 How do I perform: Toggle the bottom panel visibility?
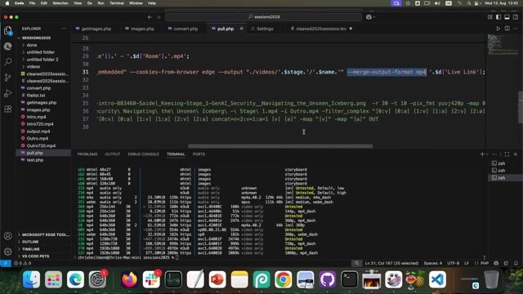507,17
